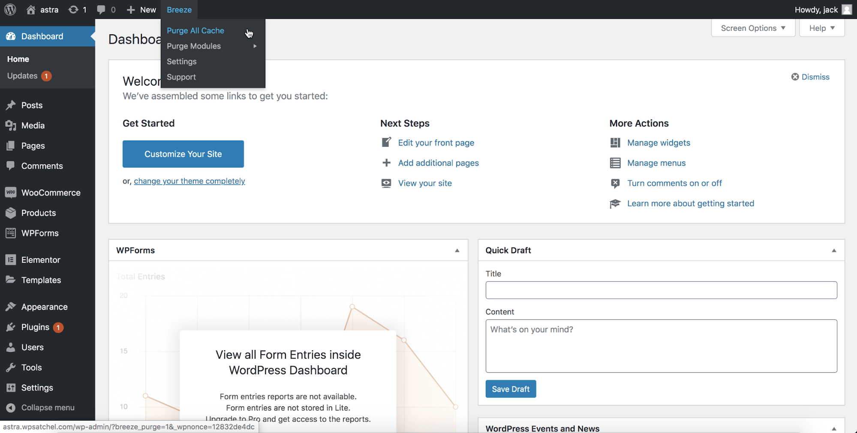Follow the change your theme completely link
The height and width of the screenshot is (433, 857).
(x=189, y=181)
